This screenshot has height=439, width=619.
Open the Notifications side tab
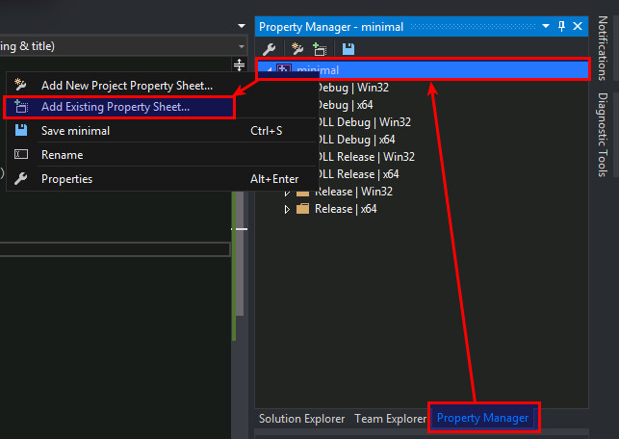point(603,48)
